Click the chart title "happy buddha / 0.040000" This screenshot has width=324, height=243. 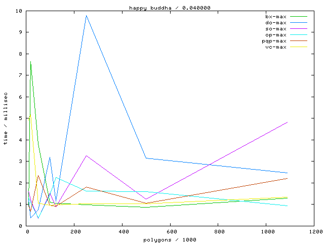tap(170, 8)
